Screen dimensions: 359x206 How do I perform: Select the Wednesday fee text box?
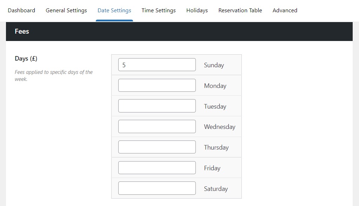[157, 126]
